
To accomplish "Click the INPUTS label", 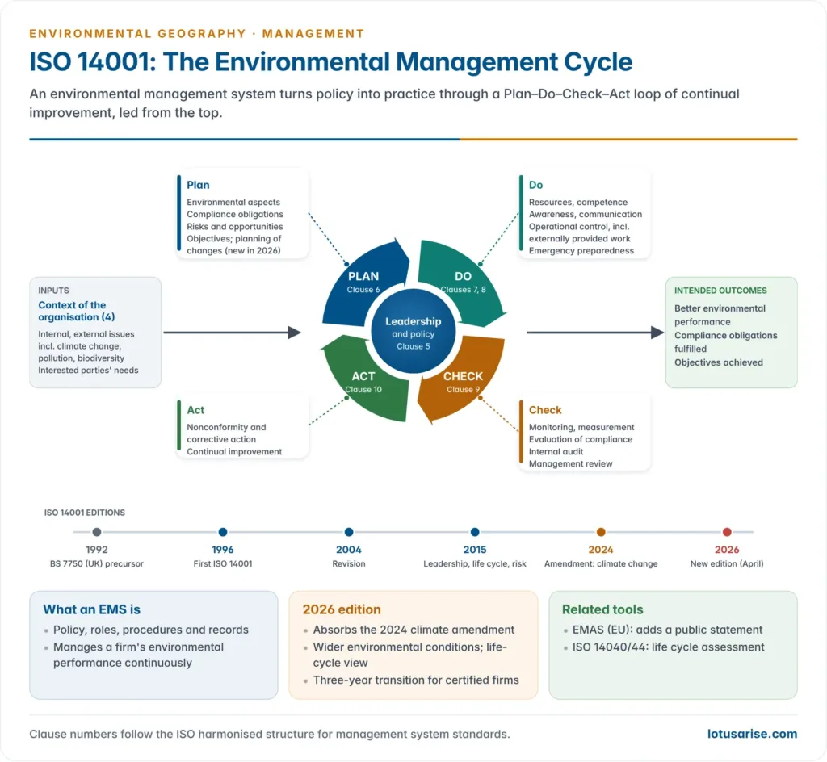I will [53, 291].
